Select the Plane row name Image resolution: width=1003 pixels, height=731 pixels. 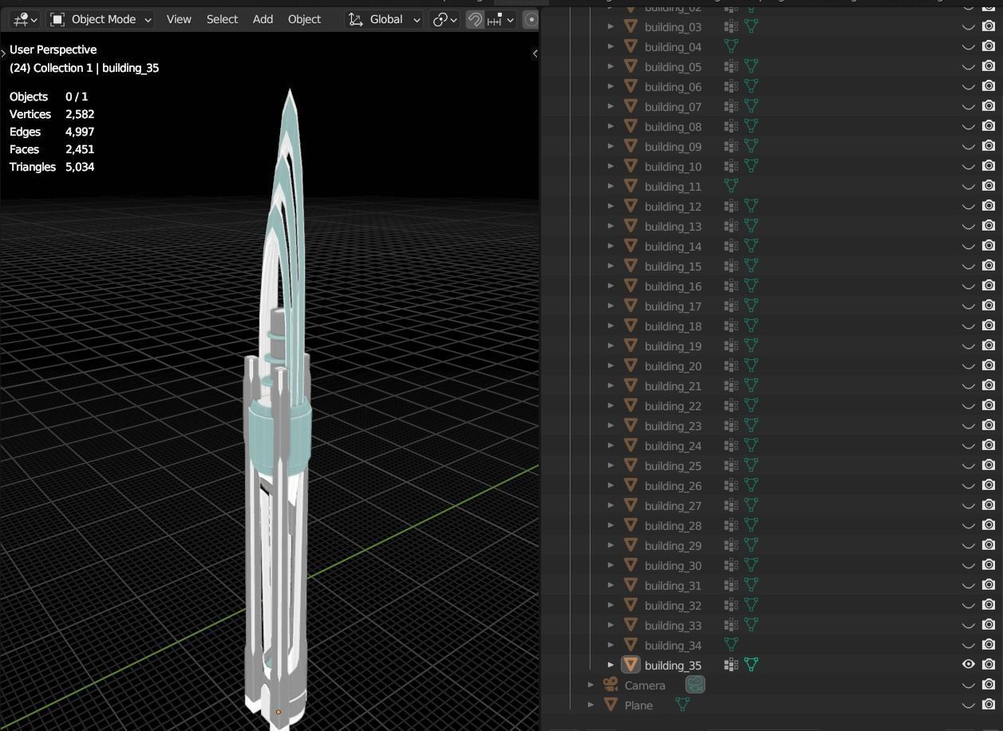(x=638, y=705)
